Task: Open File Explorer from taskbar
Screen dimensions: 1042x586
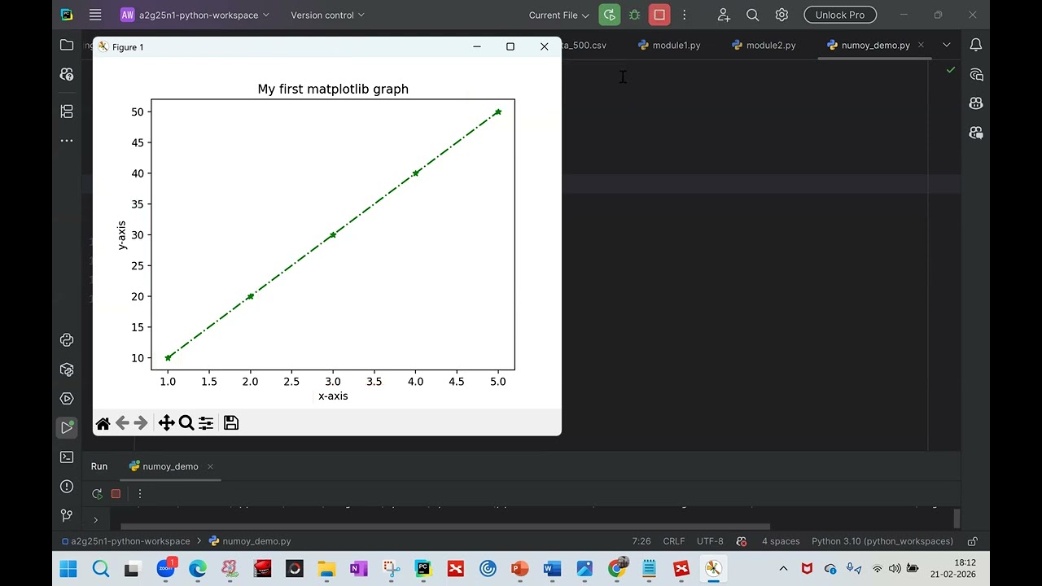Action: click(326, 569)
